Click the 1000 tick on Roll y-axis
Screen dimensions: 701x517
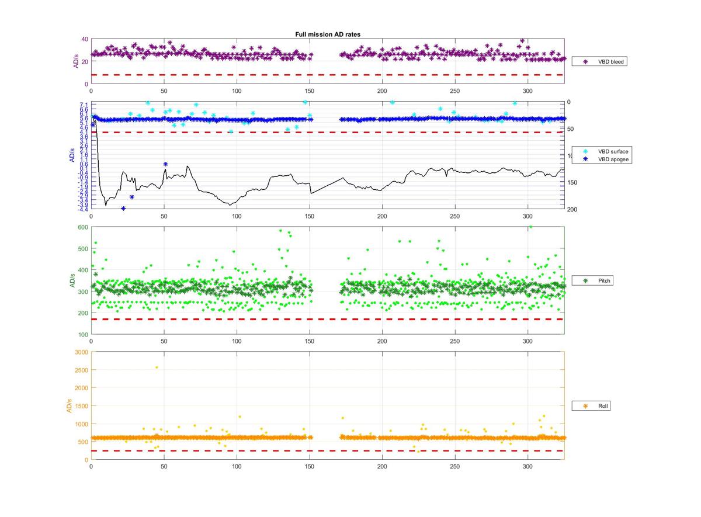(81, 424)
